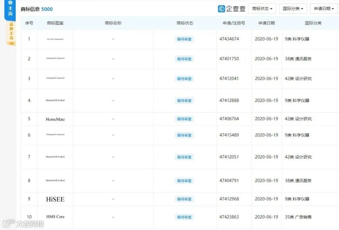The height and width of the screenshot is (230, 339).
Task: Select registration number 47415489
Action: [229, 135]
